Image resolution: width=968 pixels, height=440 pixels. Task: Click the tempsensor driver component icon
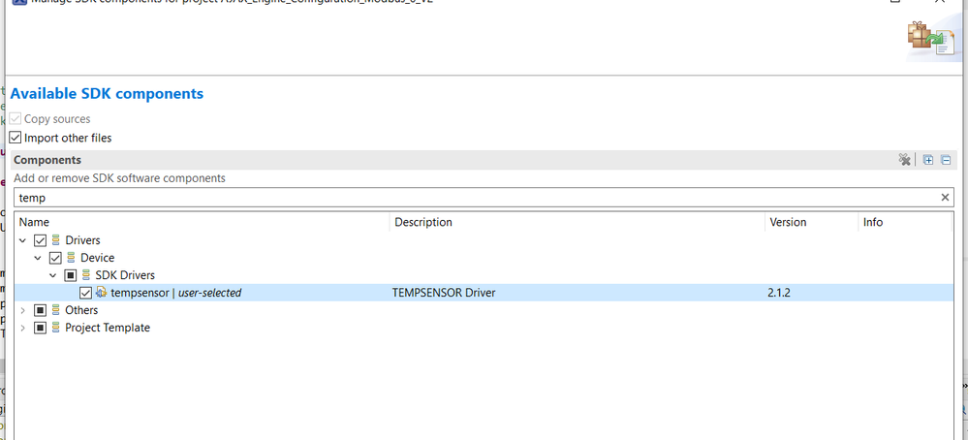tap(101, 293)
